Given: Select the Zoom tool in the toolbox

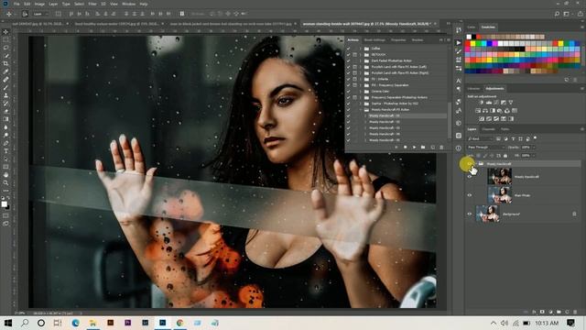Looking at the screenshot, I should [x=5, y=182].
